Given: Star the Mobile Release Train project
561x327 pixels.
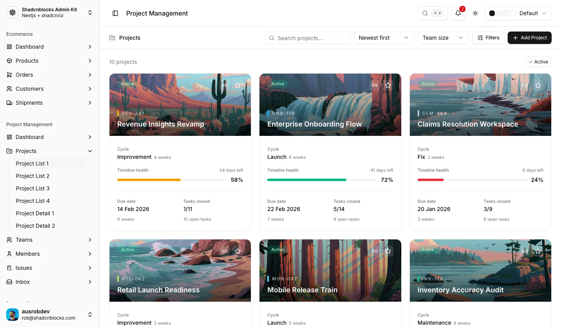Looking at the screenshot, I should click(388, 251).
